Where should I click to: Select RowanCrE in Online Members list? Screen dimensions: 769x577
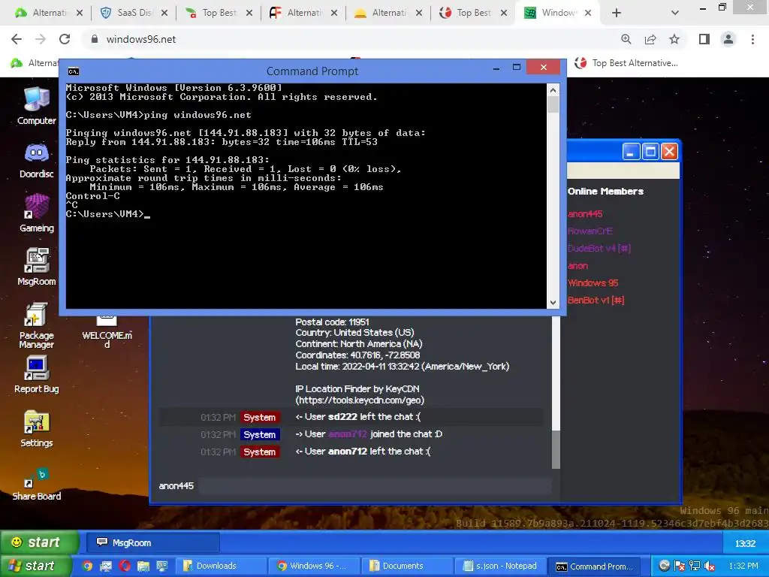pyautogui.click(x=590, y=231)
